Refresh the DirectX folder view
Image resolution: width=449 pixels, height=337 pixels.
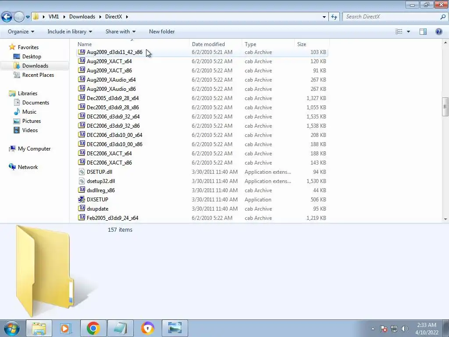[334, 17]
